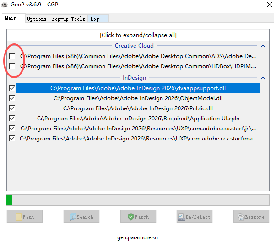The image size is (276, 248).
Task: Open the Pop-up Tools tab
Action: click(68, 19)
